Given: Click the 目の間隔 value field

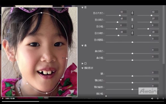Looking at the screenshot, I should pyautogui.click(x=155, y=39).
